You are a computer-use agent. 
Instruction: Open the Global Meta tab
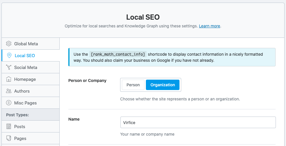coord(26,44)
